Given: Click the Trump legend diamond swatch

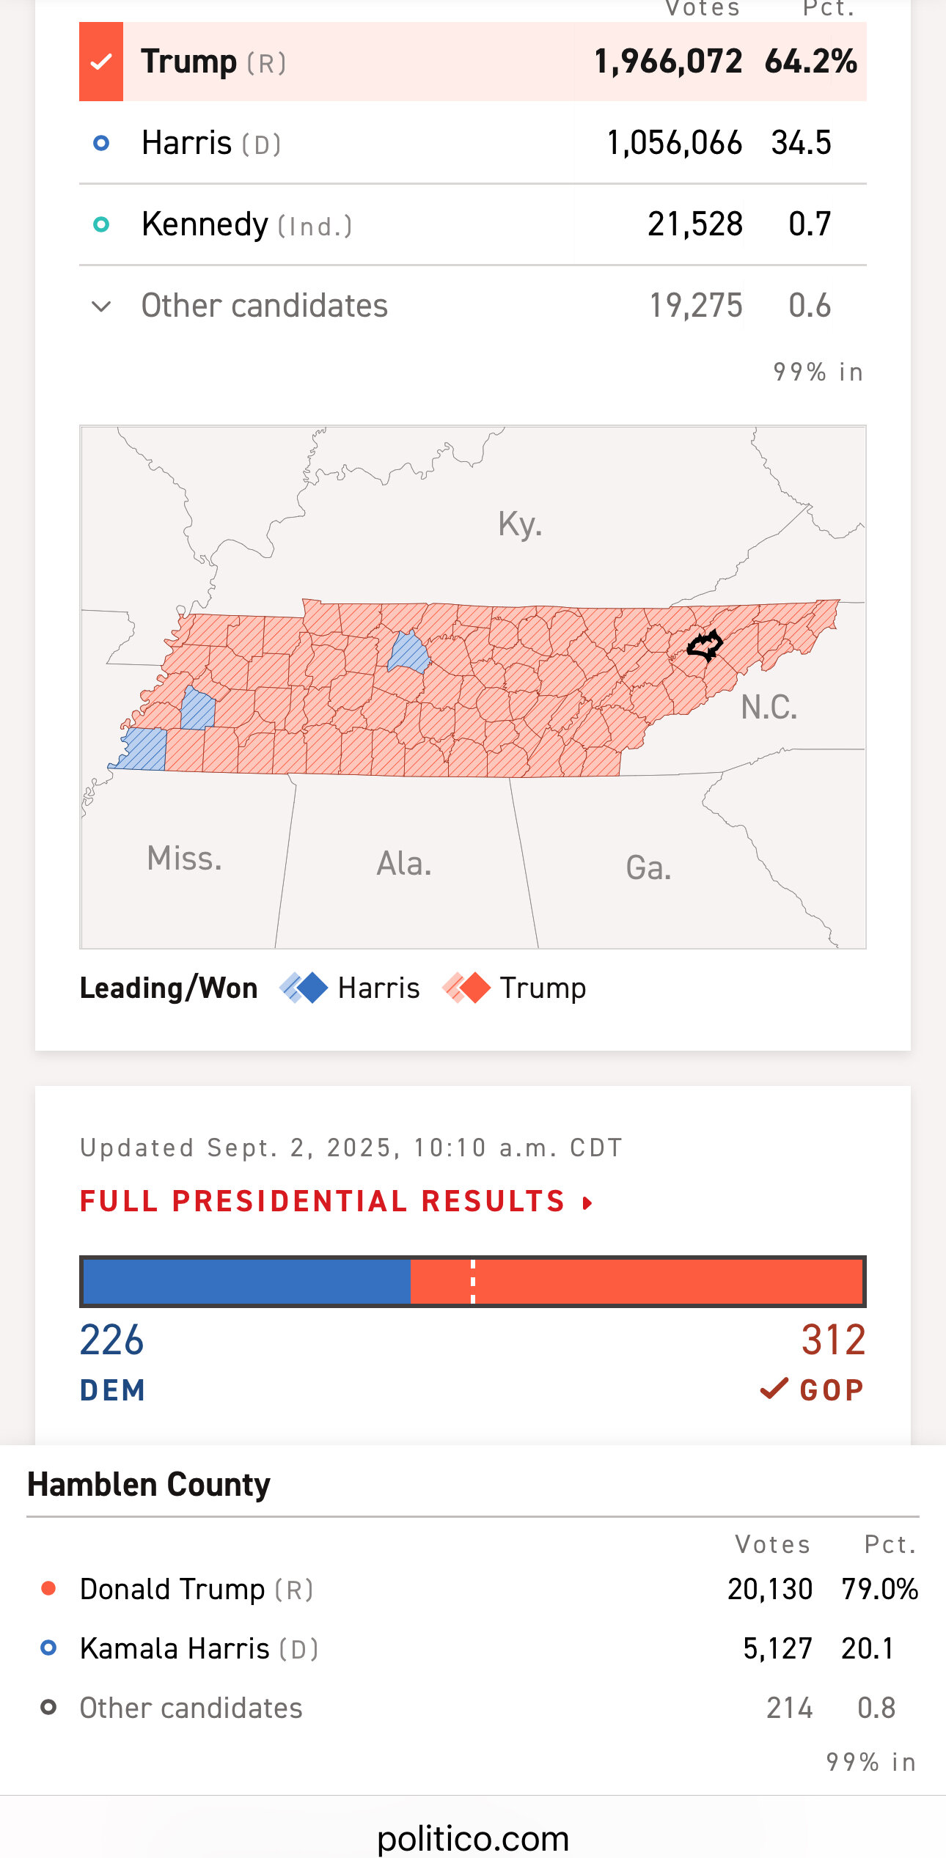Looking at the screenshot, I should [x=466, y=988].
